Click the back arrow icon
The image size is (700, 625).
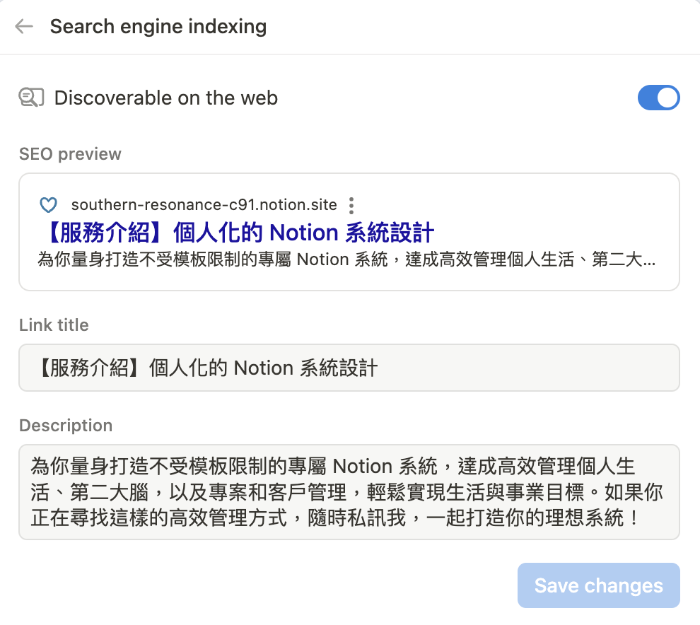pyautogui.click(x=24, y=27)
